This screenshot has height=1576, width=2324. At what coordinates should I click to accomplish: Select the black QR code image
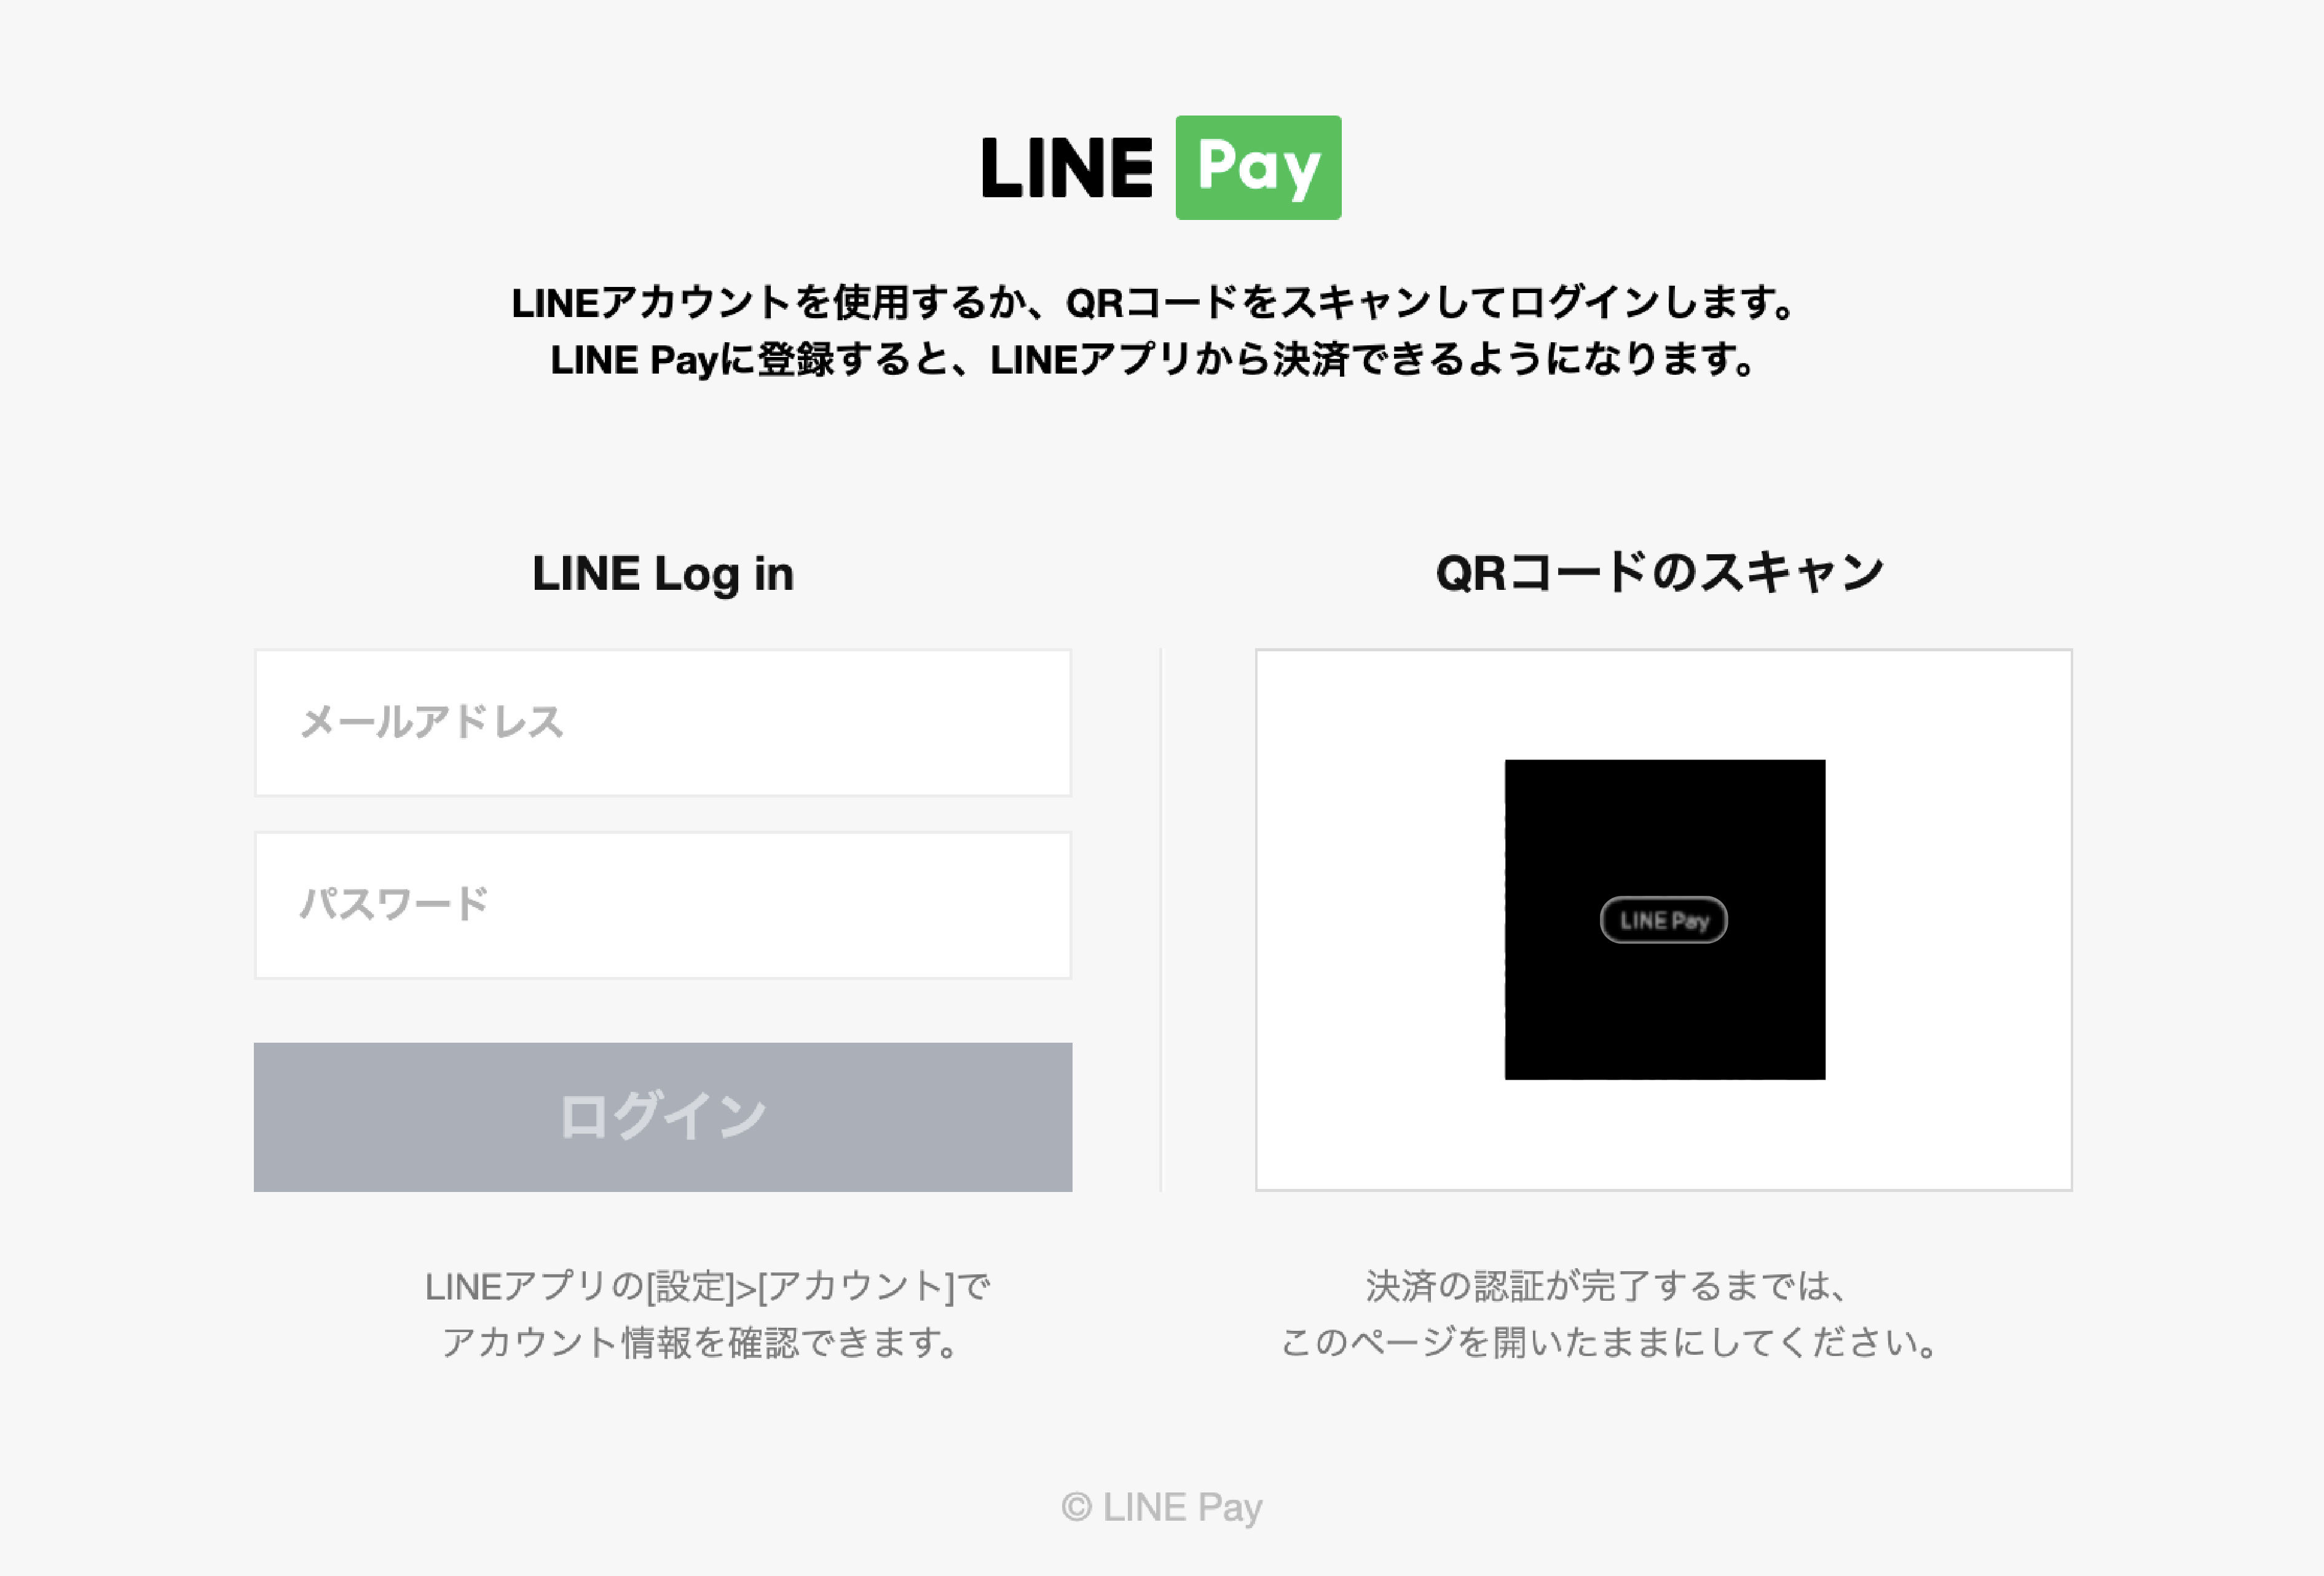[x=1665, y=919]
